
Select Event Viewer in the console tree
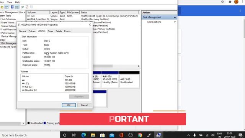point(8,23)
